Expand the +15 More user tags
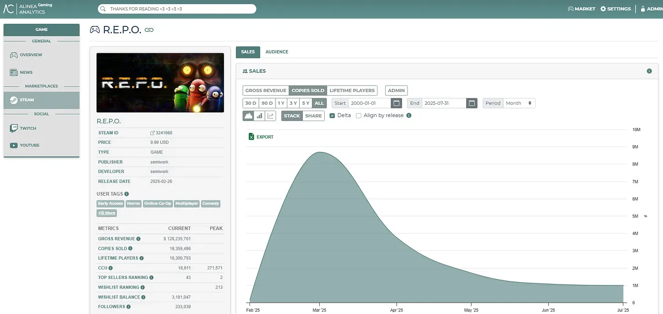 [107, 213]
